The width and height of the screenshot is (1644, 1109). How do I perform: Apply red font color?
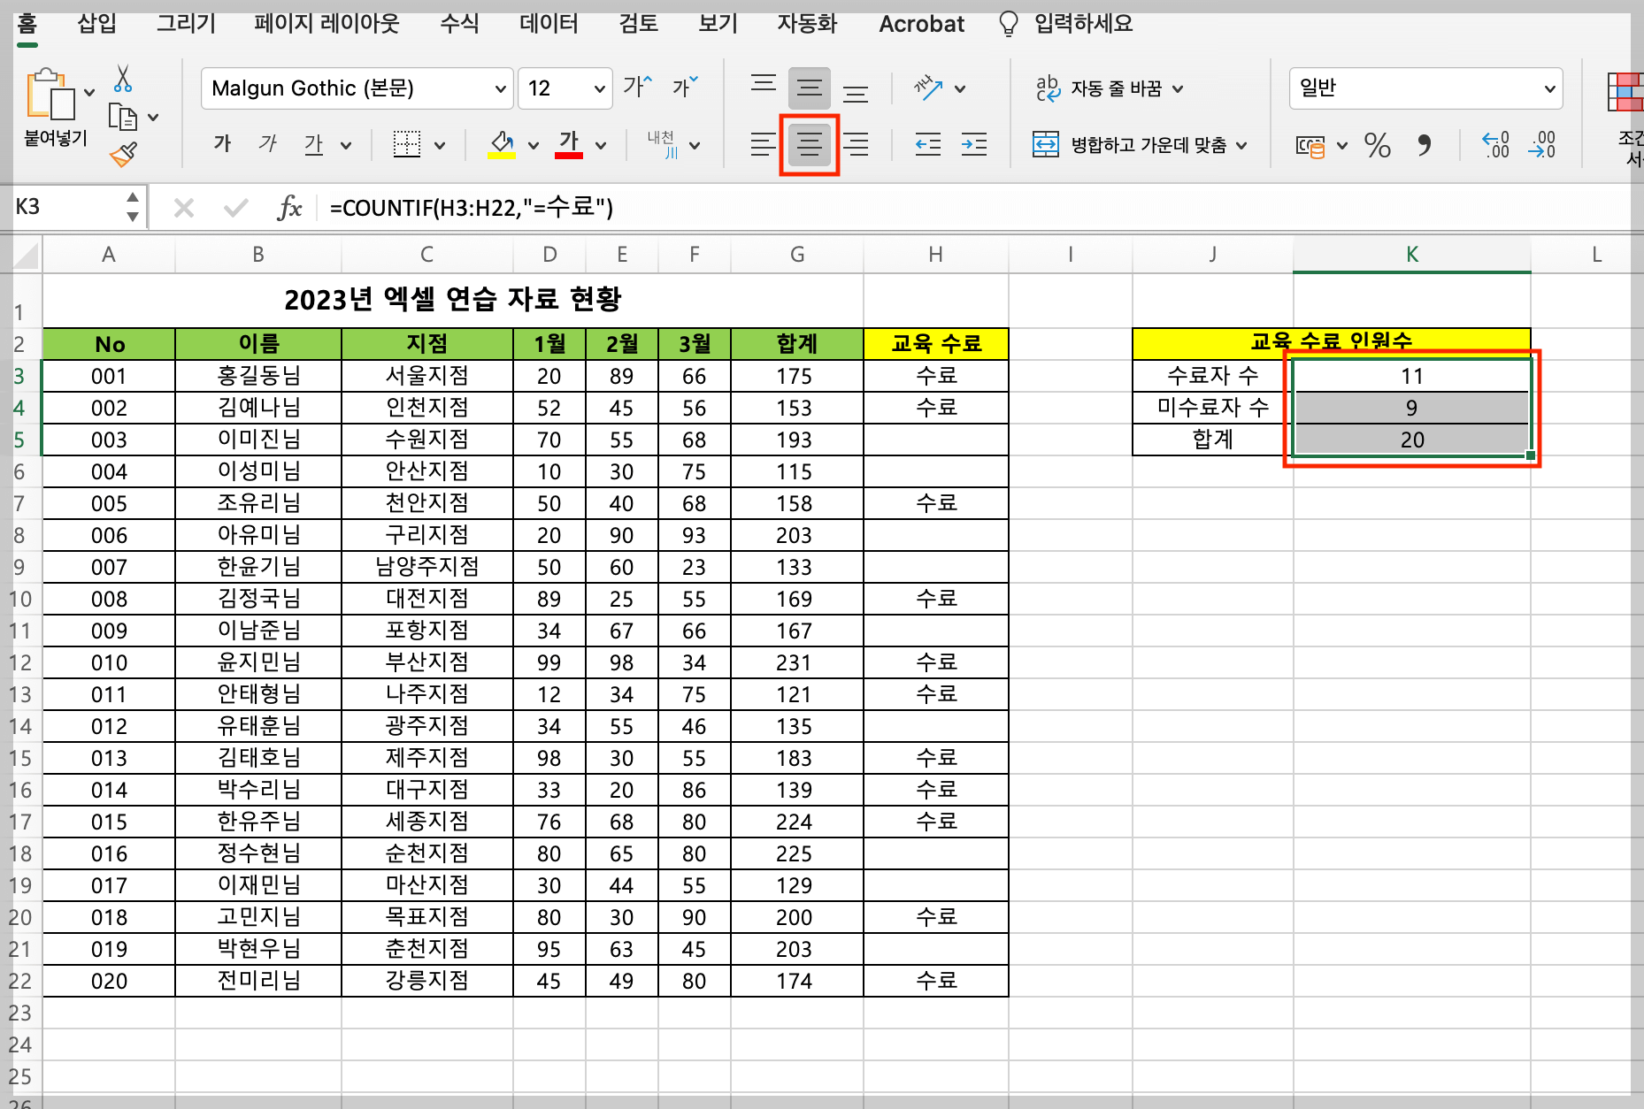(571, 144)
